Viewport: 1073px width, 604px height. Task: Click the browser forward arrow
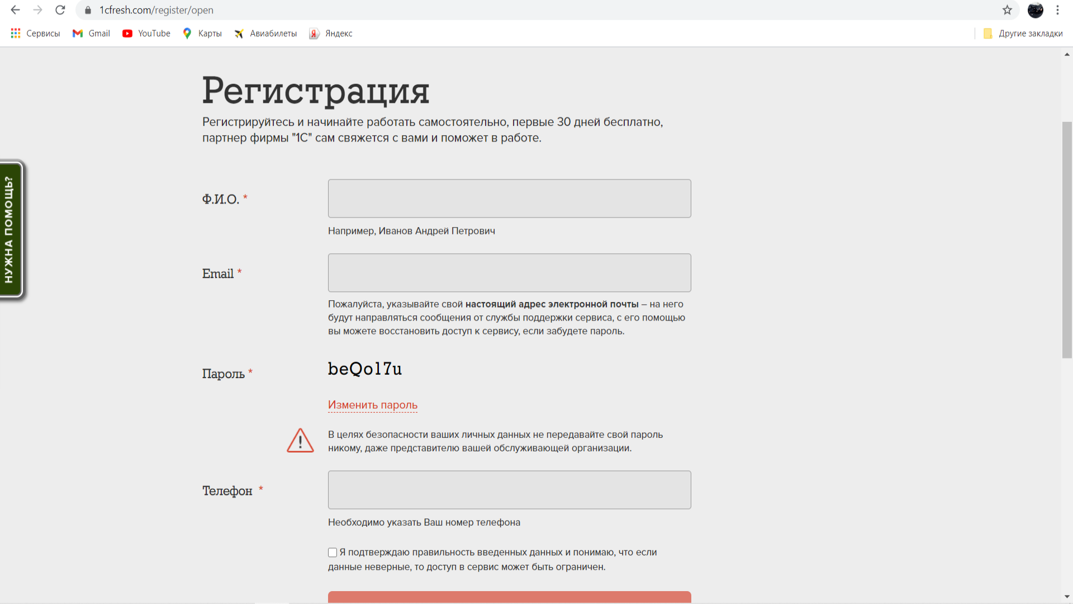(37, 10)
